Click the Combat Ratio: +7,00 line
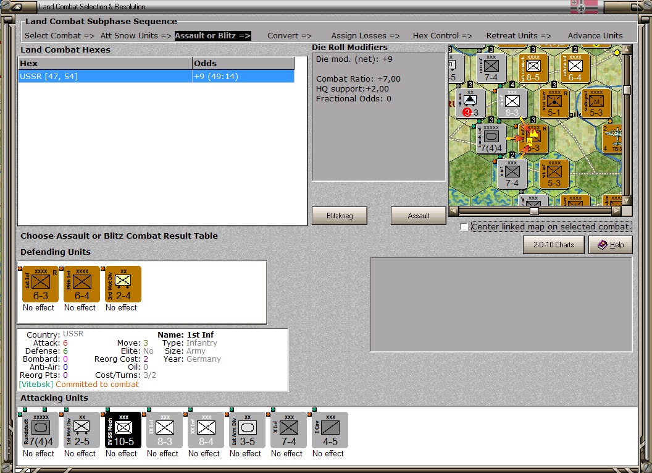 (x=358, y=79)
